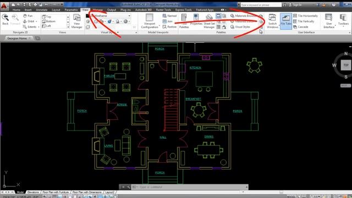Open the View Manager
This screenshot has width=352, height=198.
77,21
